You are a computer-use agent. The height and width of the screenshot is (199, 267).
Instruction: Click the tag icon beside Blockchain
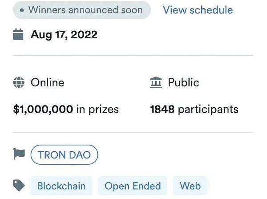coord(19,185)
